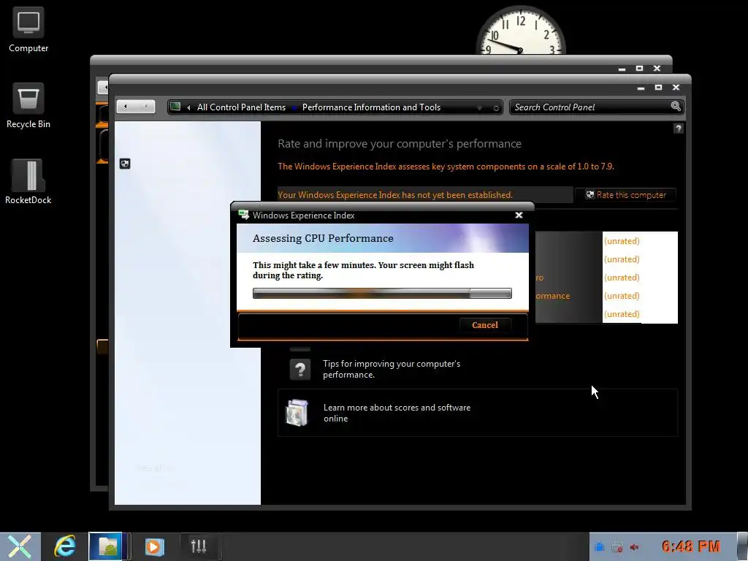Click the 6:48 PM taskbar clock
Image resolution: width=748 pixels, height=561 pixels.
coord(691,546)
